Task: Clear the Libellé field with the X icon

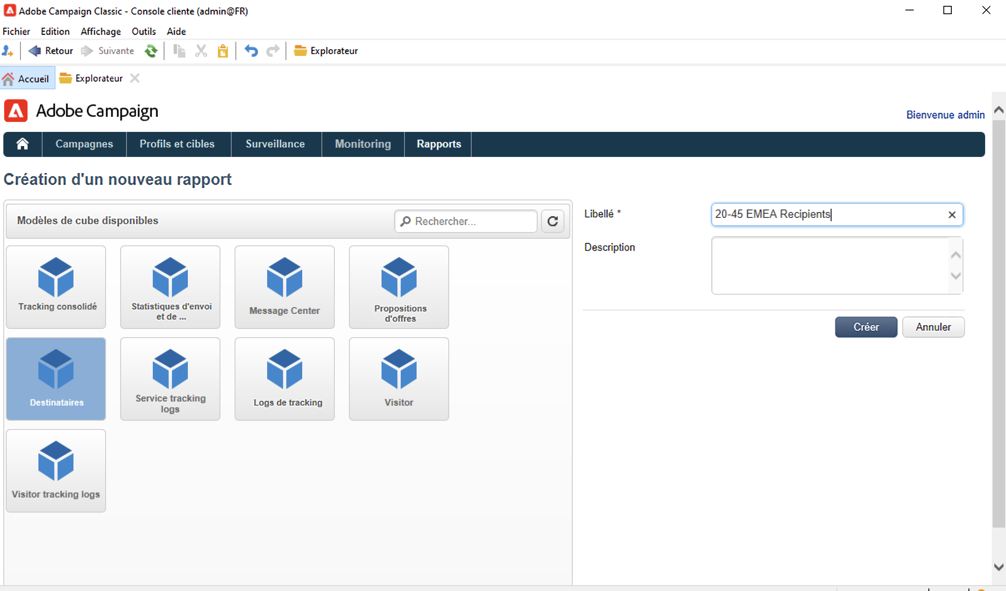Action: [x=952, y=215]
